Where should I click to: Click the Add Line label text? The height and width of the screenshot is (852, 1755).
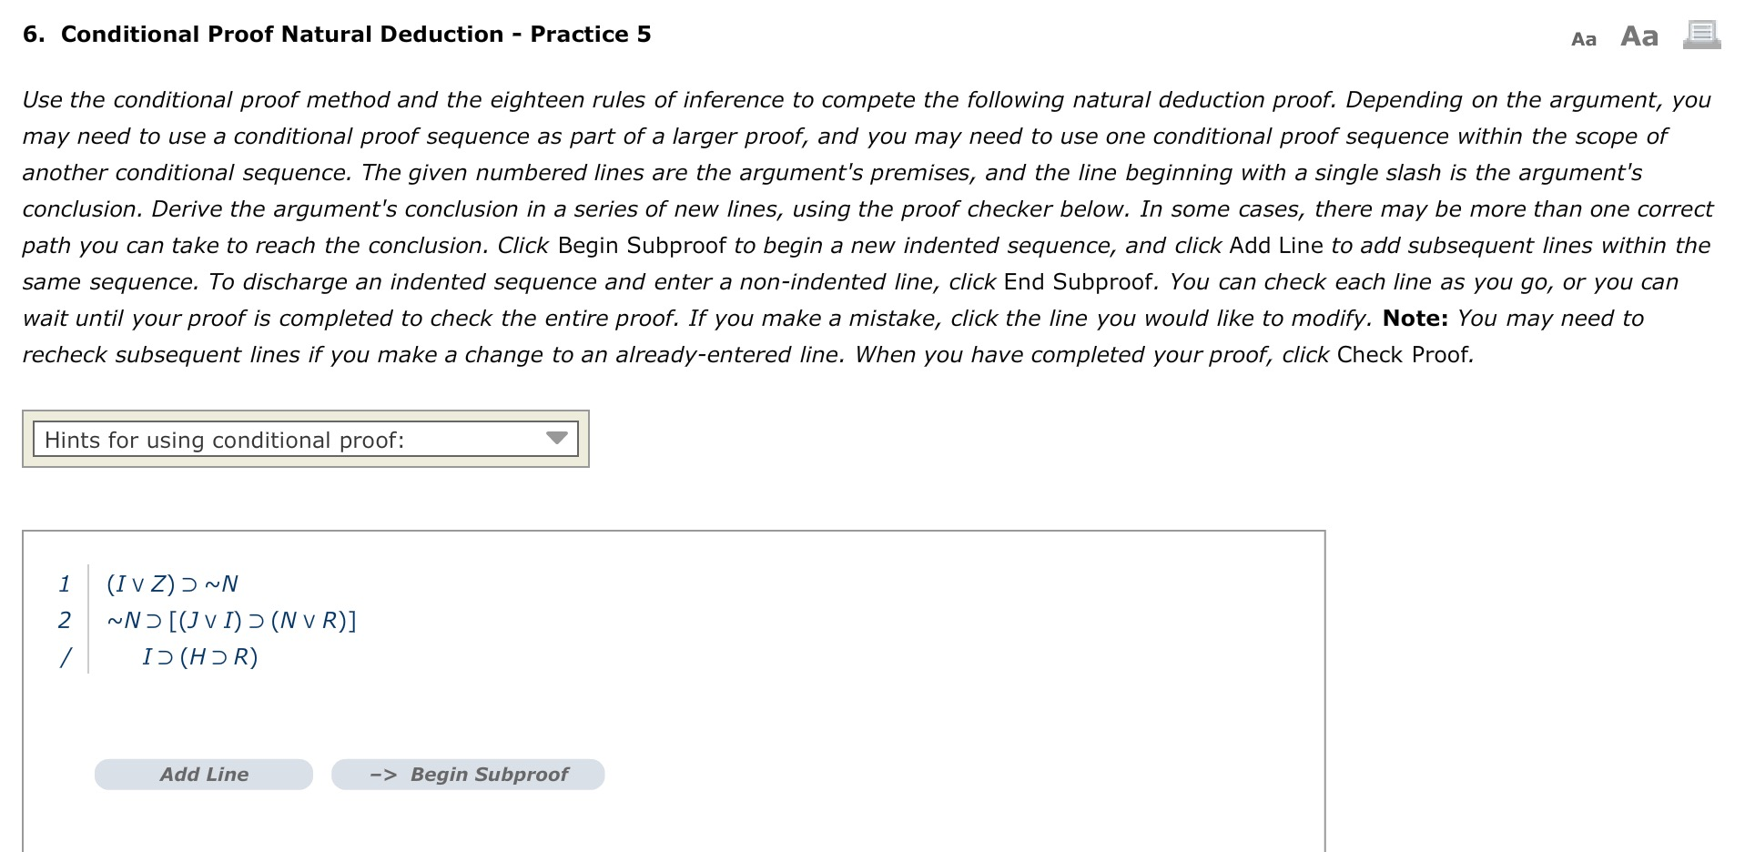click(x=203, y=774)
